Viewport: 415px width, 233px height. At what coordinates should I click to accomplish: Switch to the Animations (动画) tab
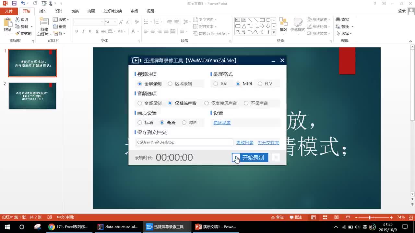(91, 11)
